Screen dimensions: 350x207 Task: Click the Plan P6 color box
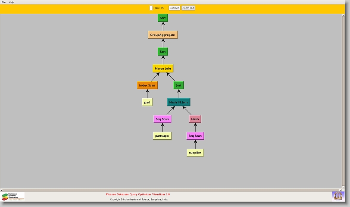pos(151,8)
